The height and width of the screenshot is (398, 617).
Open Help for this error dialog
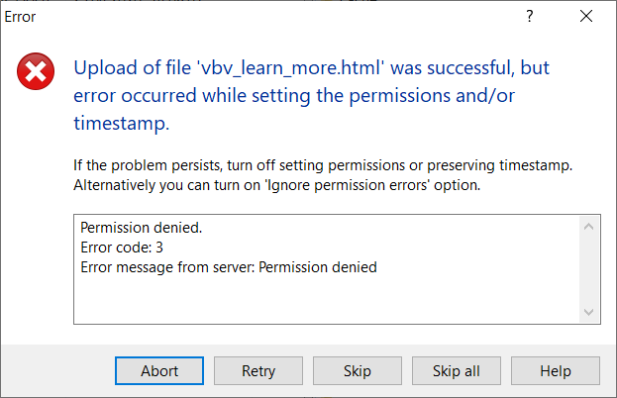tap(556, 371)
